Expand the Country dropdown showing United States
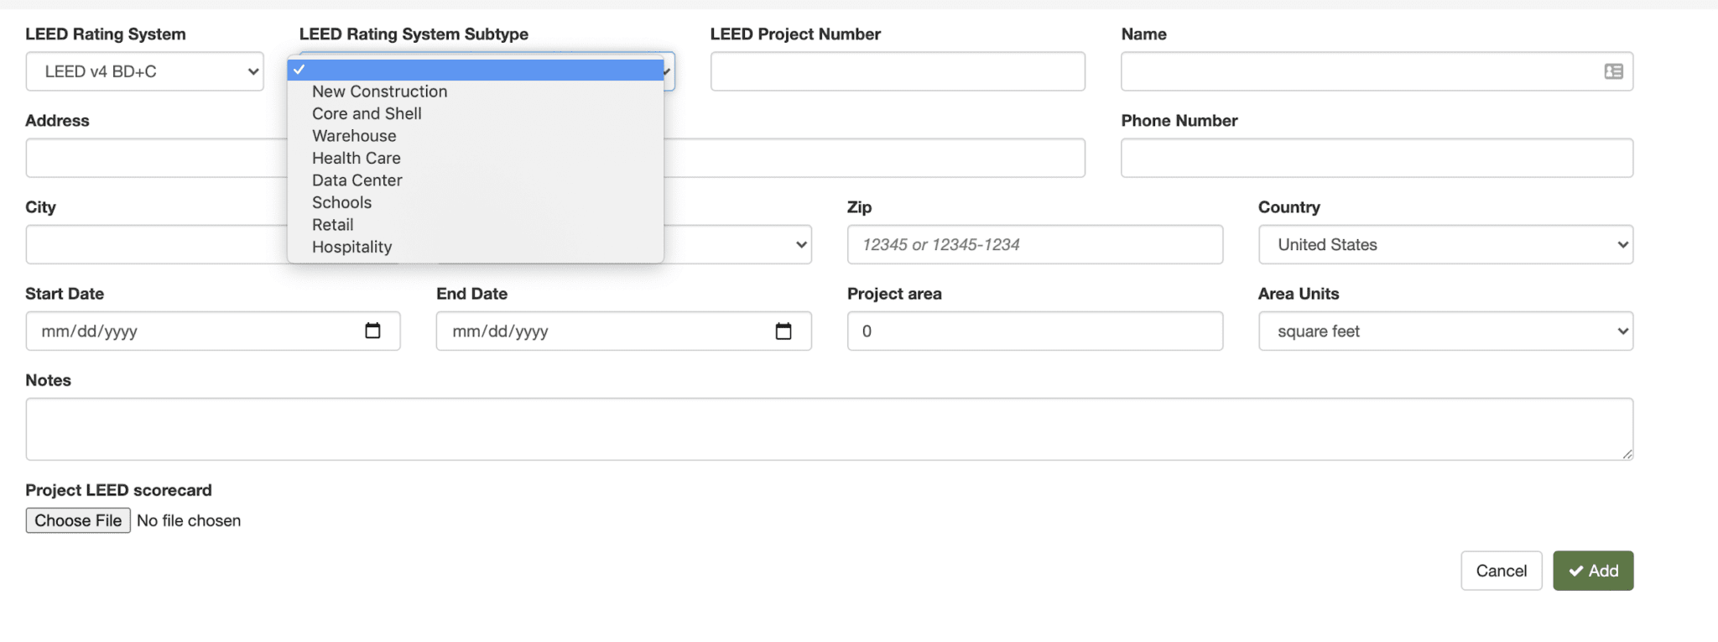 pos(1445,244)
